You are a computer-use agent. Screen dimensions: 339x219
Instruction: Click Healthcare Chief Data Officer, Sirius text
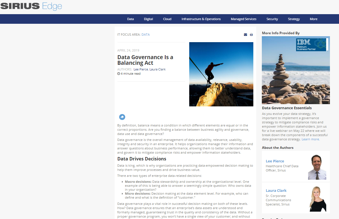(282, 168)
